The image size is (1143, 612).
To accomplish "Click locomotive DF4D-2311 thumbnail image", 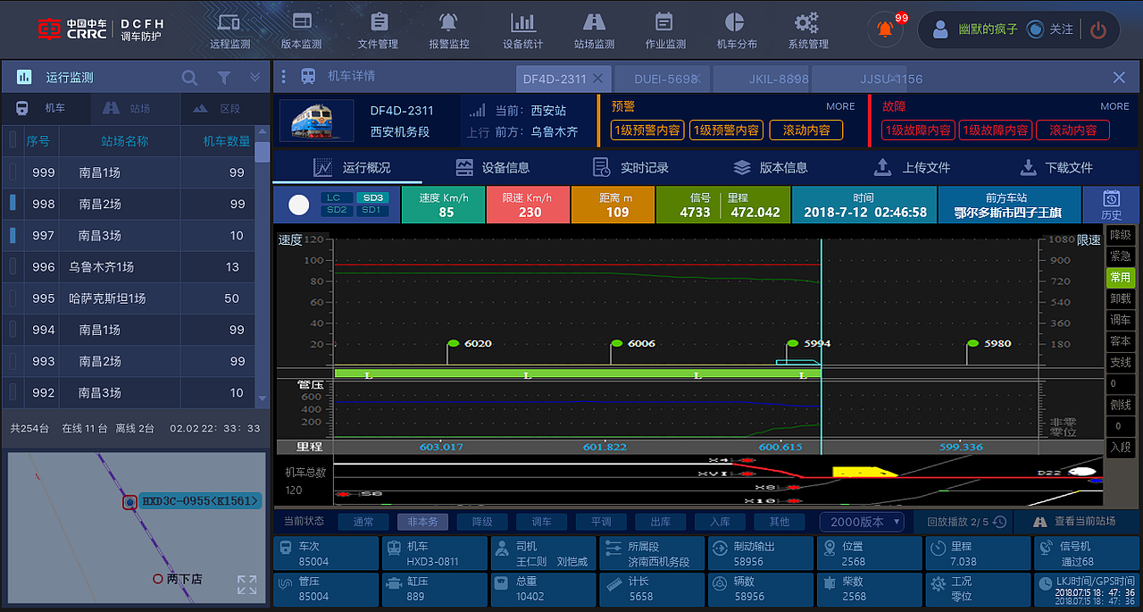I will tap(316, 121).
